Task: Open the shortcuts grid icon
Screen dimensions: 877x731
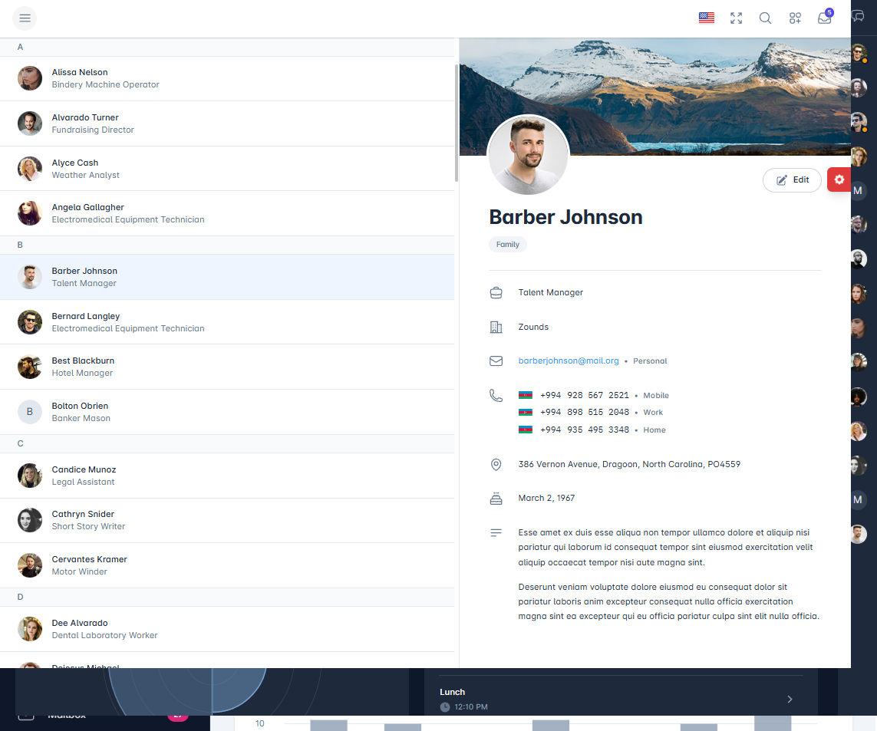Action: [x=795, y=18]
